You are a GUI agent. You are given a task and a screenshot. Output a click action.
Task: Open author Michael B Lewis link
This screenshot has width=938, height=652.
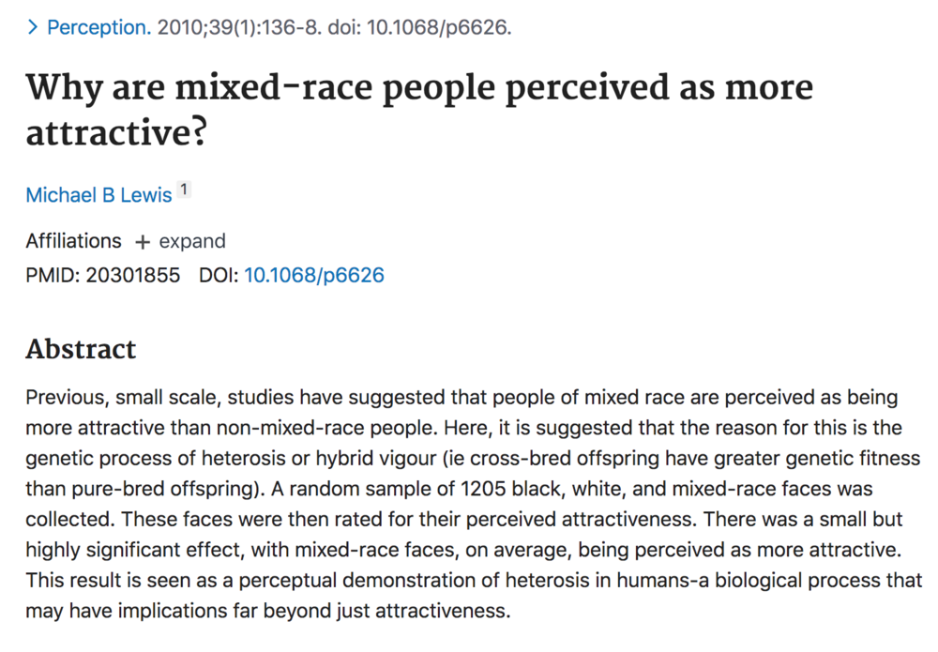(98, 195)
